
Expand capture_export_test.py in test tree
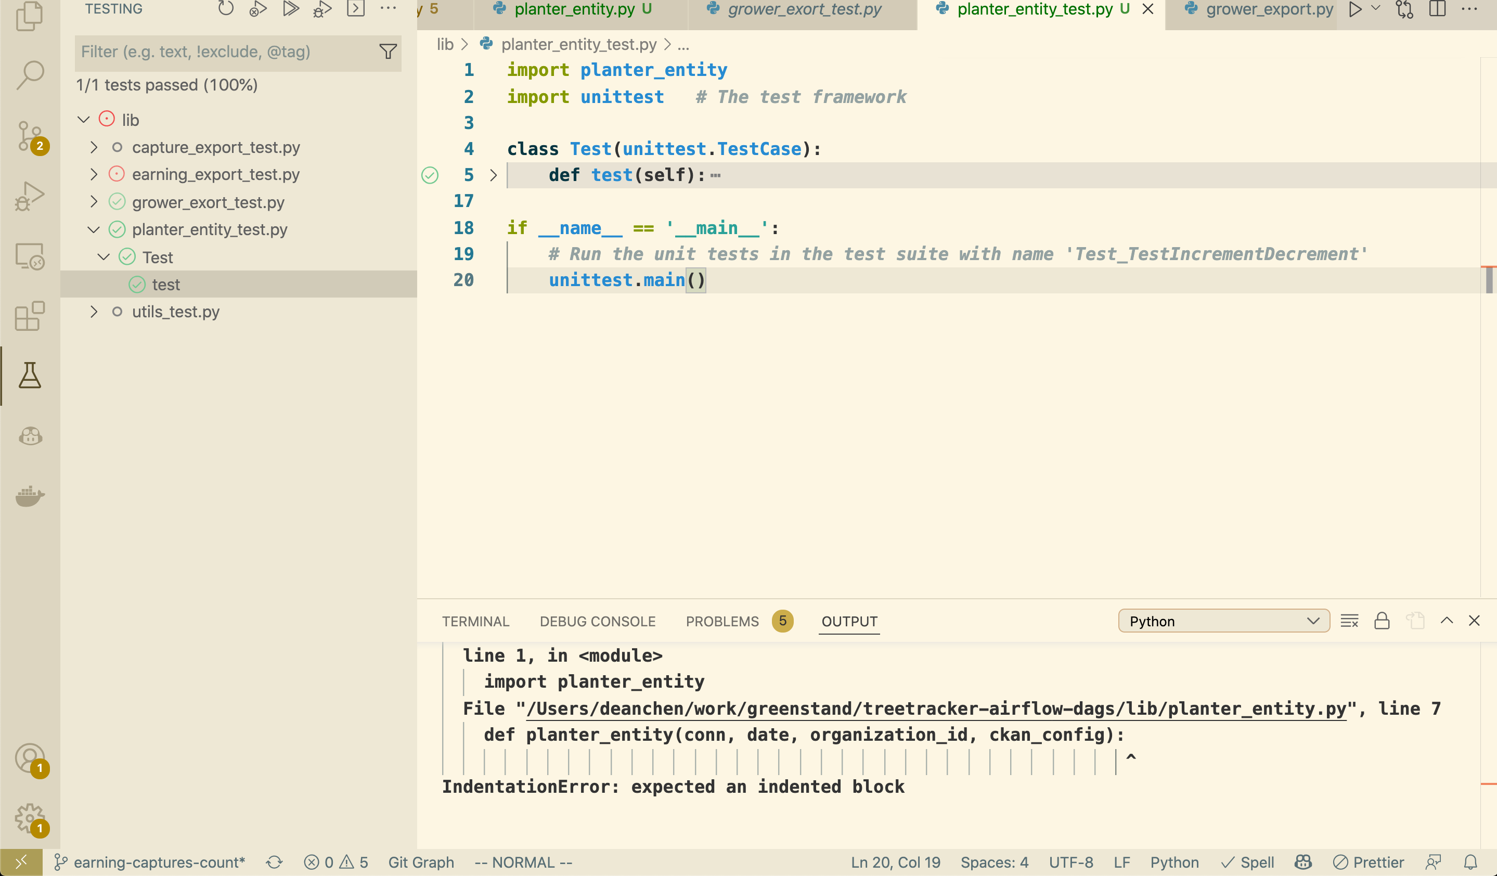coord(93,147)
